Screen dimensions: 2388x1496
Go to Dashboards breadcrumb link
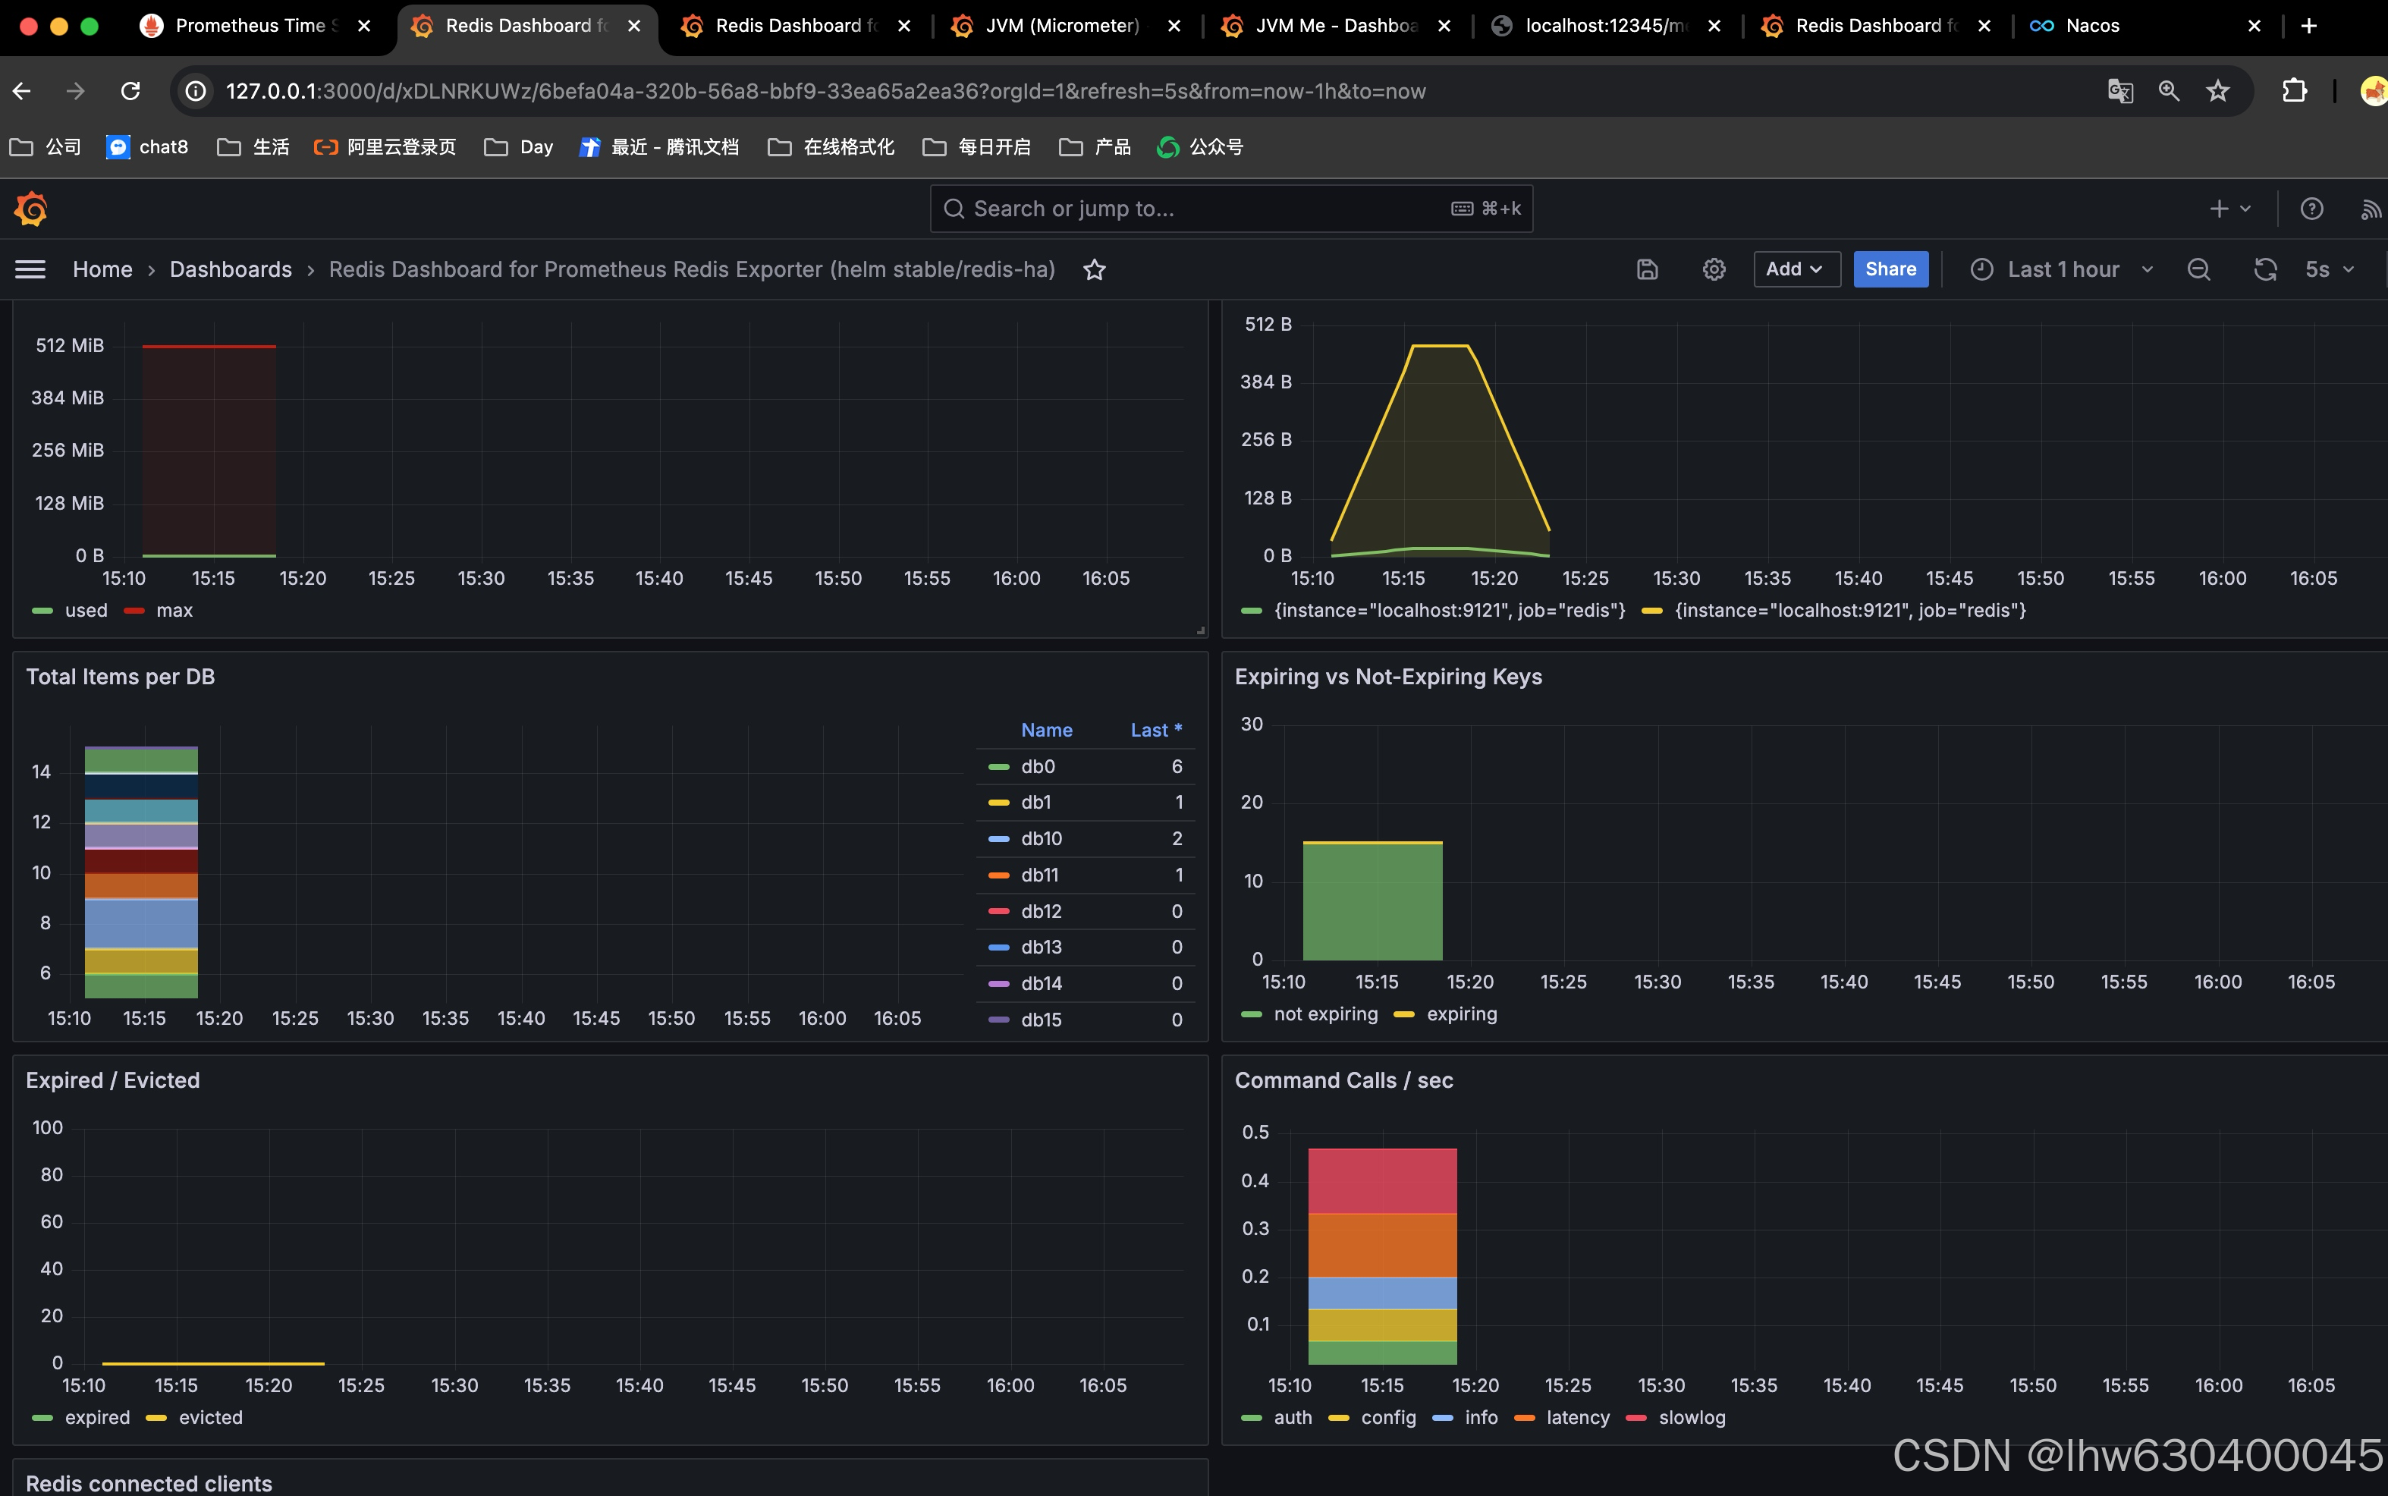pyautogui.click(x=231, y=269)
